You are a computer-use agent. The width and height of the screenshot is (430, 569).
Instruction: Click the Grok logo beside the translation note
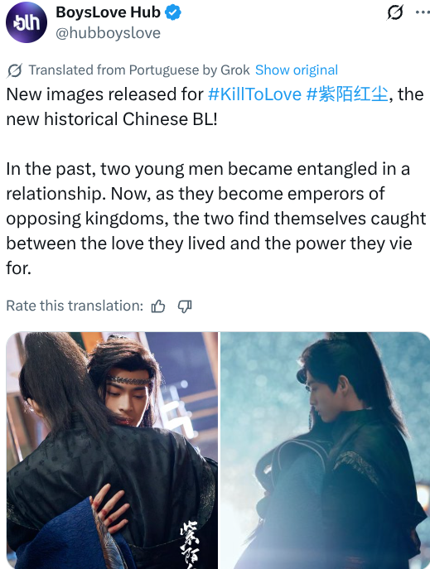[15, 70]
